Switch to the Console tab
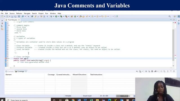 tap(10, 71)
